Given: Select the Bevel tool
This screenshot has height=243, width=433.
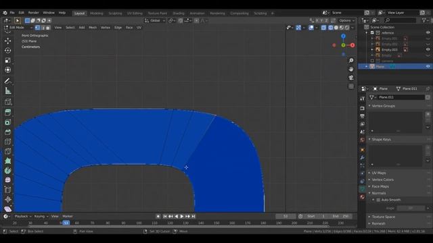Looking at the screenshot, I should 7,132.
